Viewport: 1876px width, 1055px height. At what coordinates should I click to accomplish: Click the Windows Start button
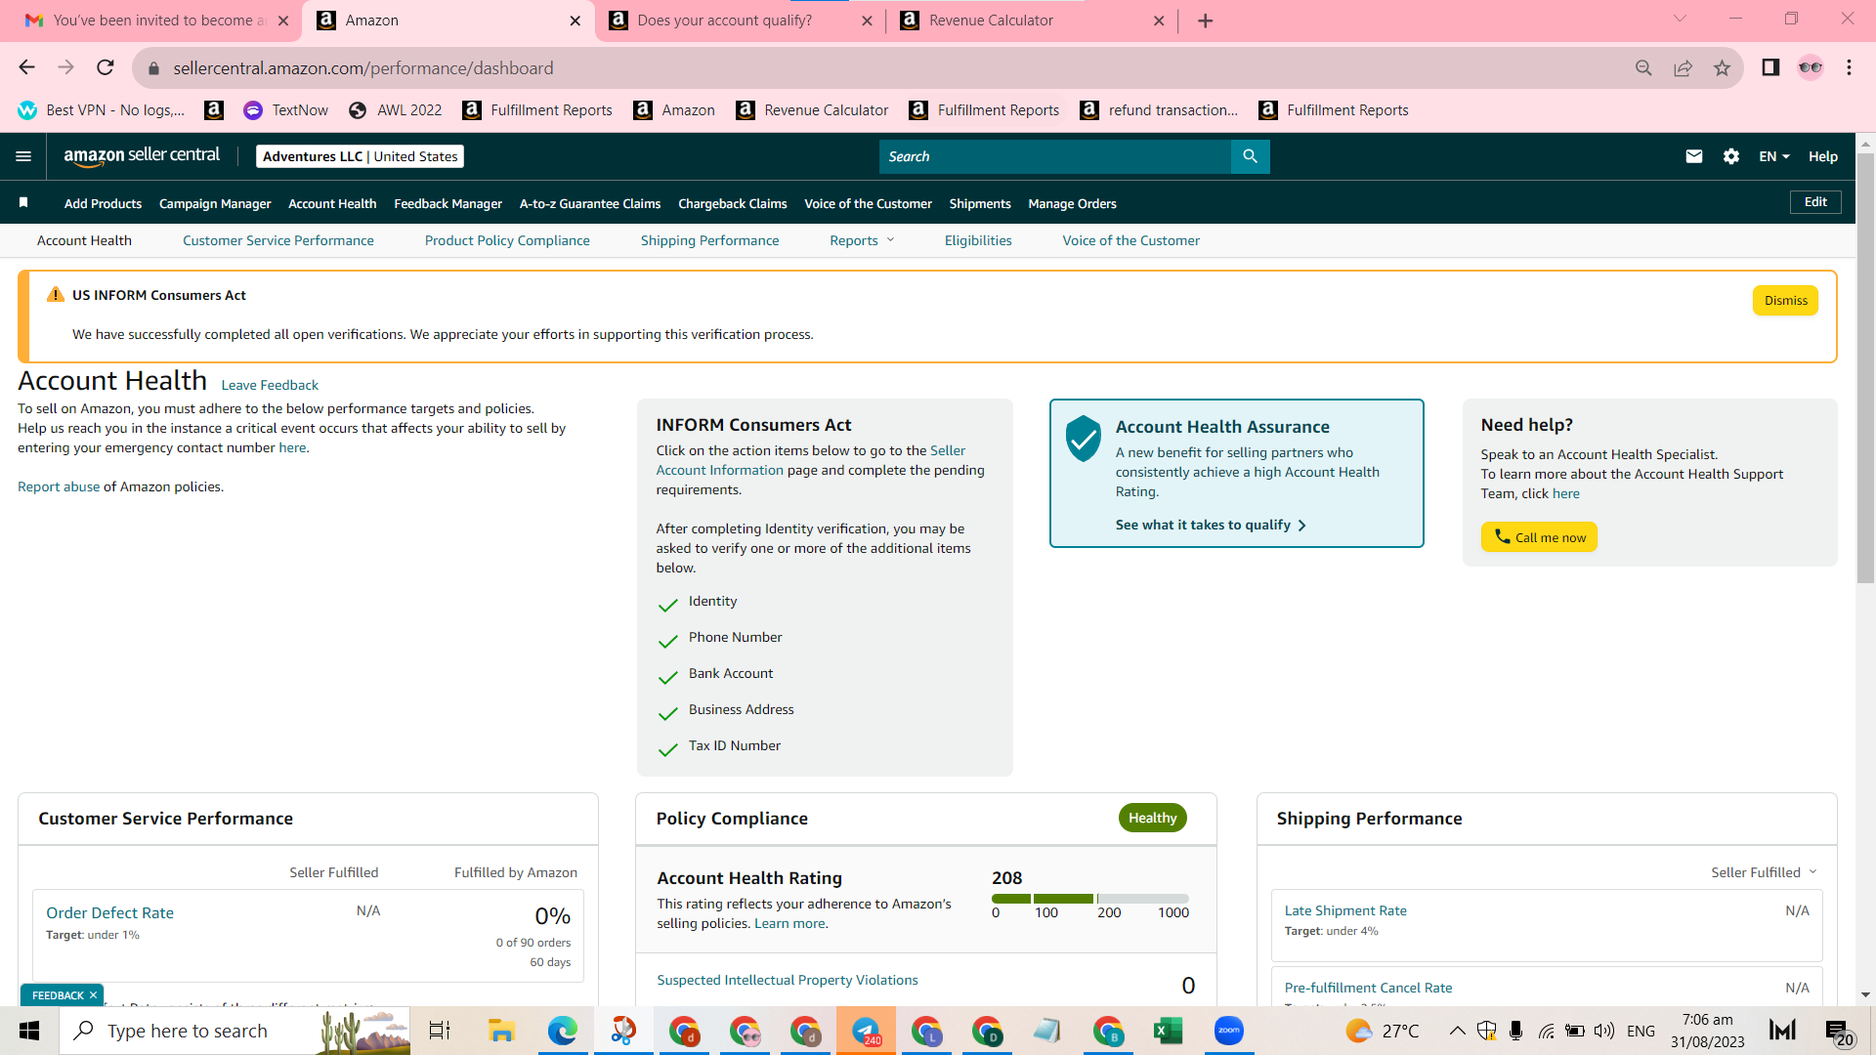(x=29, y=1031)
